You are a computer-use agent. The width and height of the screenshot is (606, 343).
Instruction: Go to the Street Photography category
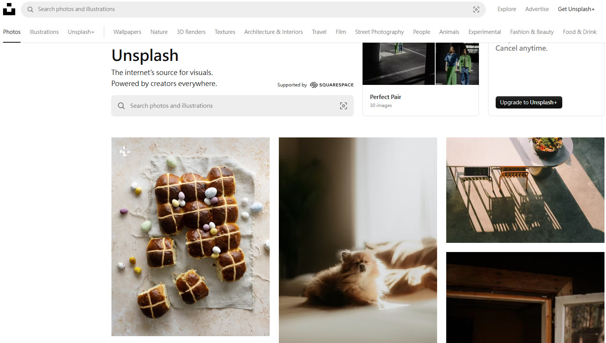point(379,32)
